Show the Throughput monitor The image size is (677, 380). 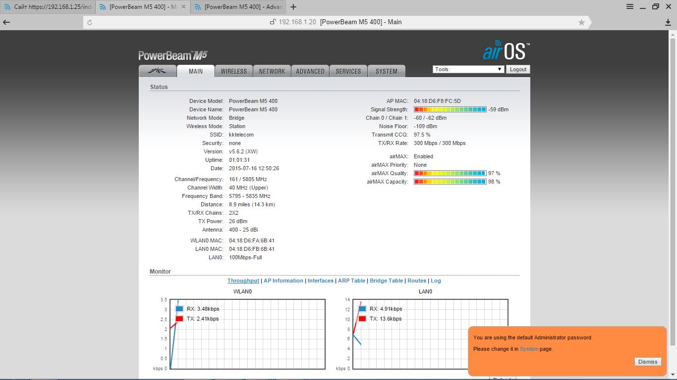(x=243, y=281)
